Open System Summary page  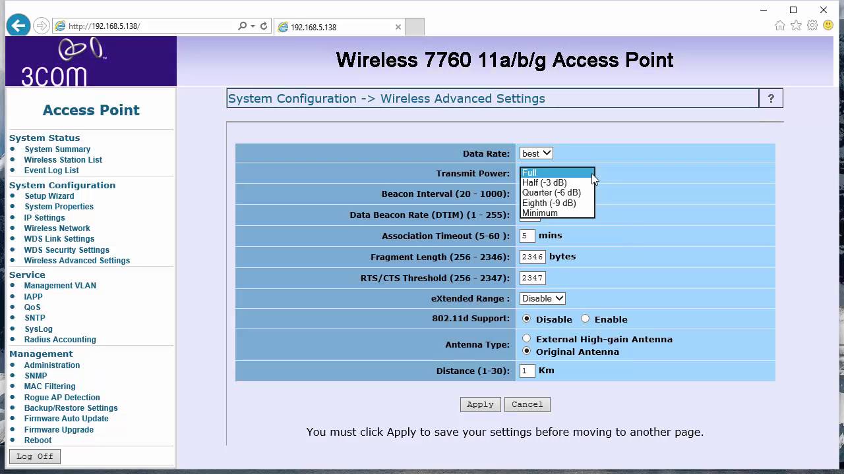tap(57, 149)
